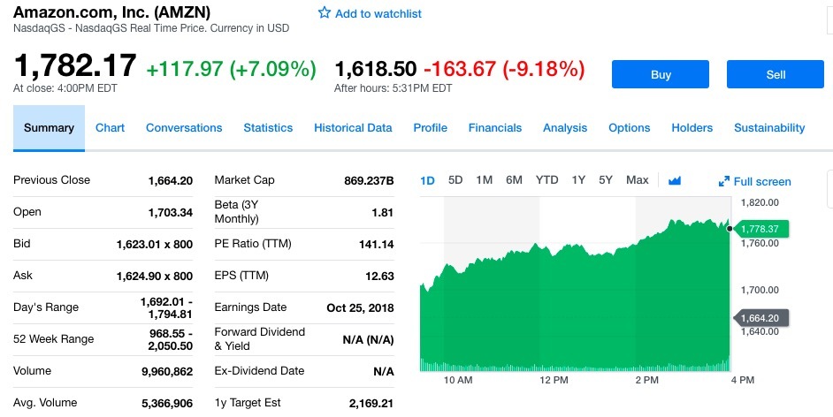
Task: Select the Summary tab
Action: point(49,128)
